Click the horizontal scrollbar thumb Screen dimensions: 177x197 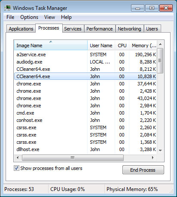tap(73, 158)
